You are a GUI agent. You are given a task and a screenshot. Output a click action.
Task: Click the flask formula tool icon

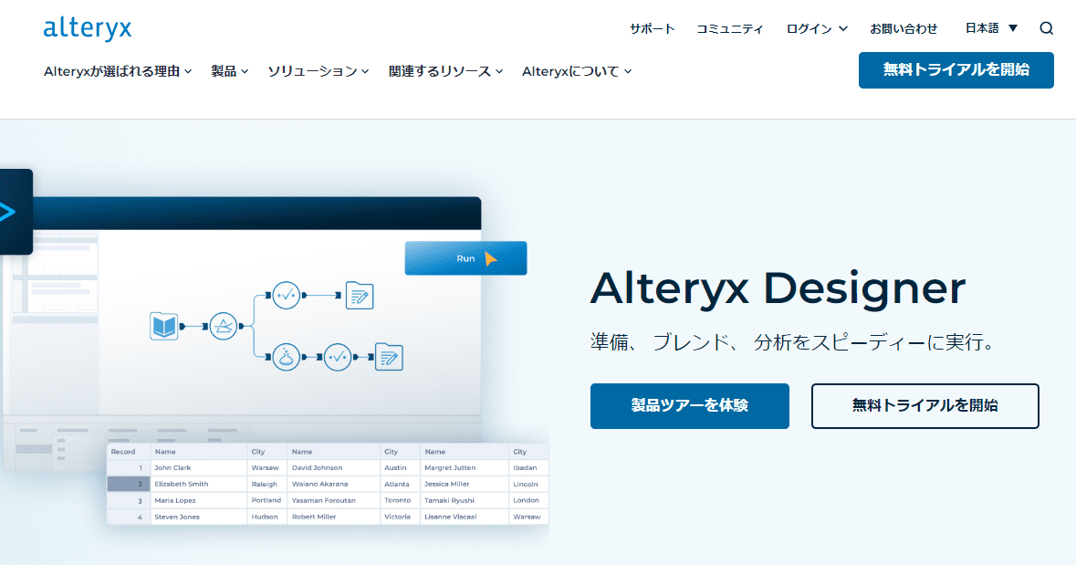[x=287, y=357]
